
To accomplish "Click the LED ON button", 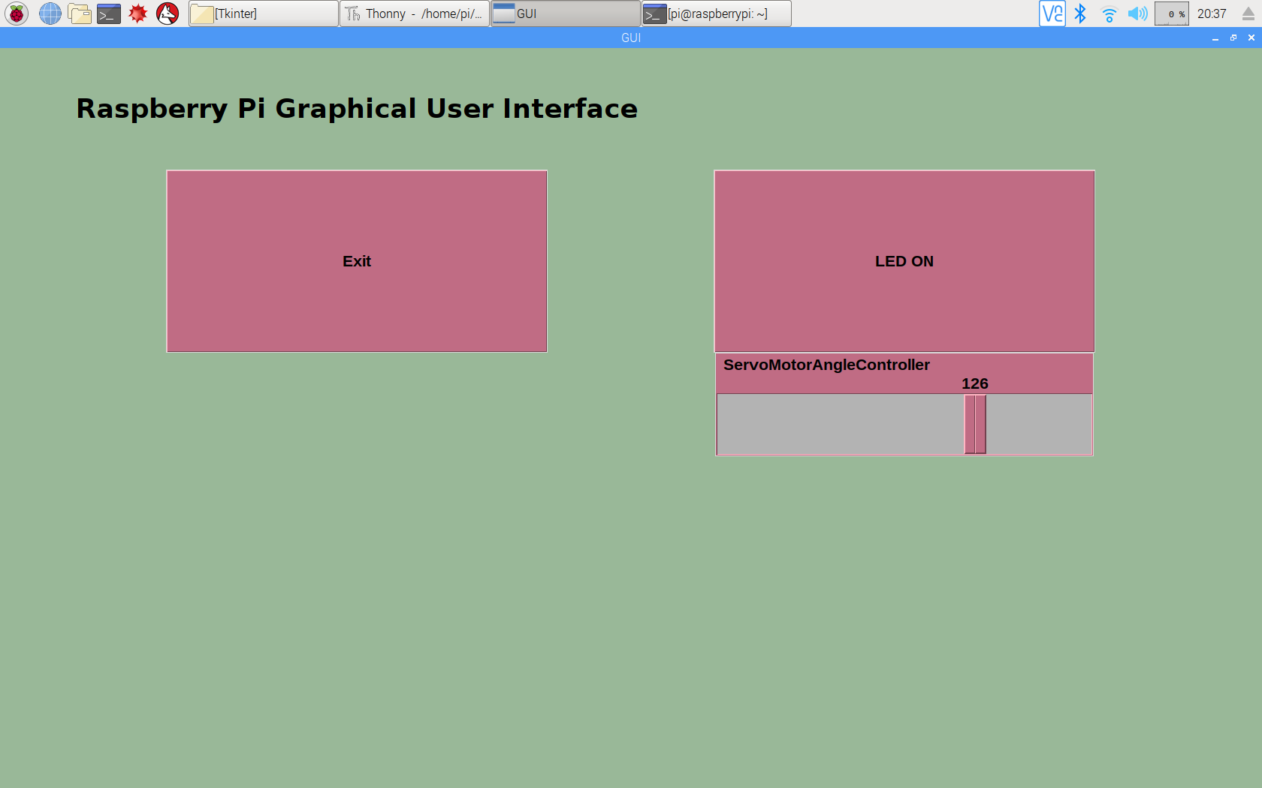I will coord(904,261).
